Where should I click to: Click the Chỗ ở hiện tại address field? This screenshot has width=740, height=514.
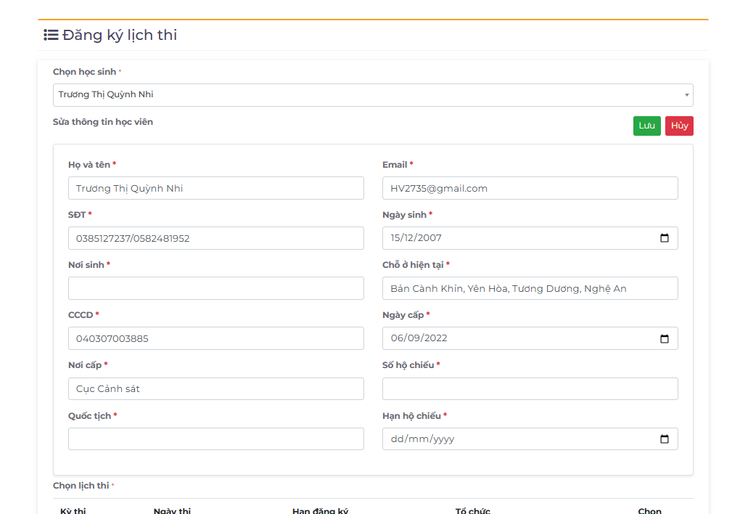click(530, 288)
